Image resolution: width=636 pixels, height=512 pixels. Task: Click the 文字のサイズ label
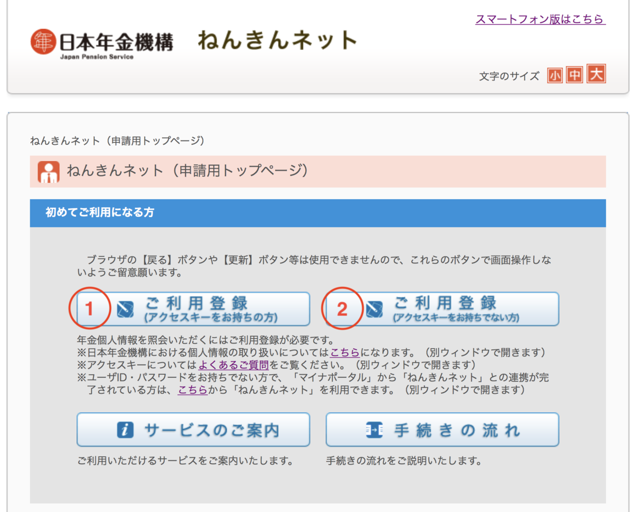point(509,77)
